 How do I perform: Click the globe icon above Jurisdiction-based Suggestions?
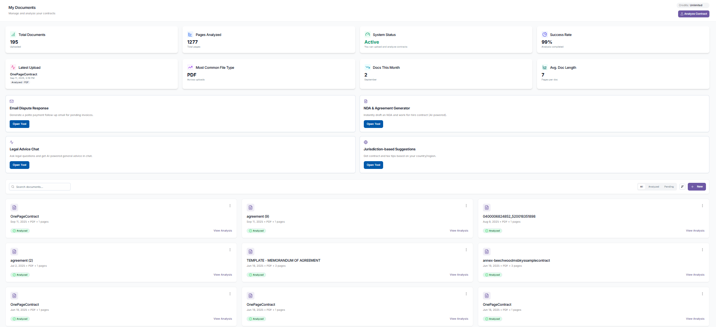pos(366,142)
